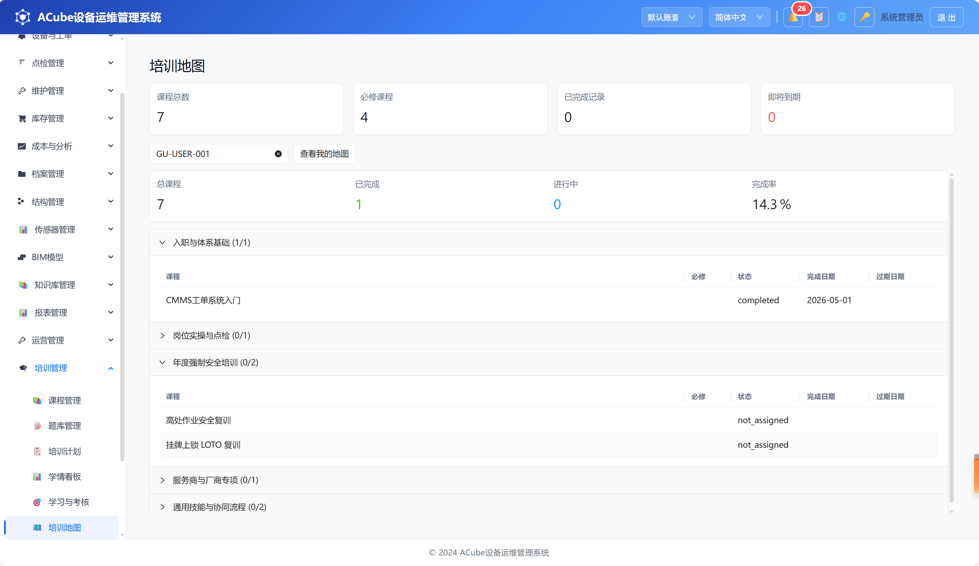Open 题库管理 in sidebar
Image resolution: width=979 pixels, height=566 pixels.
64,426
